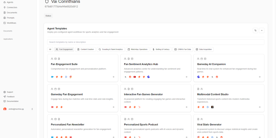Click YouTube icon in Fan Sentiment Analytics Hub
The height and width of the screenshot is (138, 276).
point(135,77)
